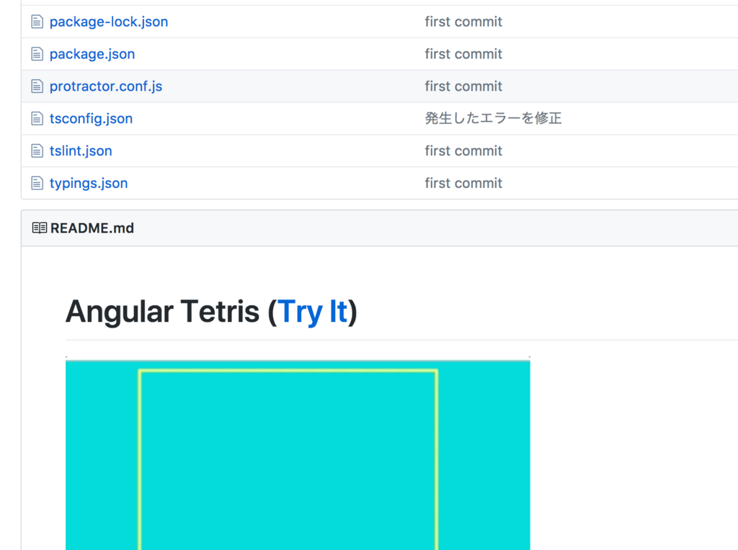Click the file icon beside tsconfig.json
This screenshot has width=738, height=550.
37,118
